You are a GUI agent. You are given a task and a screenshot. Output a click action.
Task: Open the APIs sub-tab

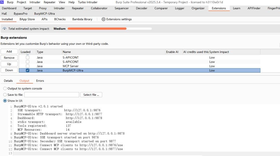coord(45,19)
